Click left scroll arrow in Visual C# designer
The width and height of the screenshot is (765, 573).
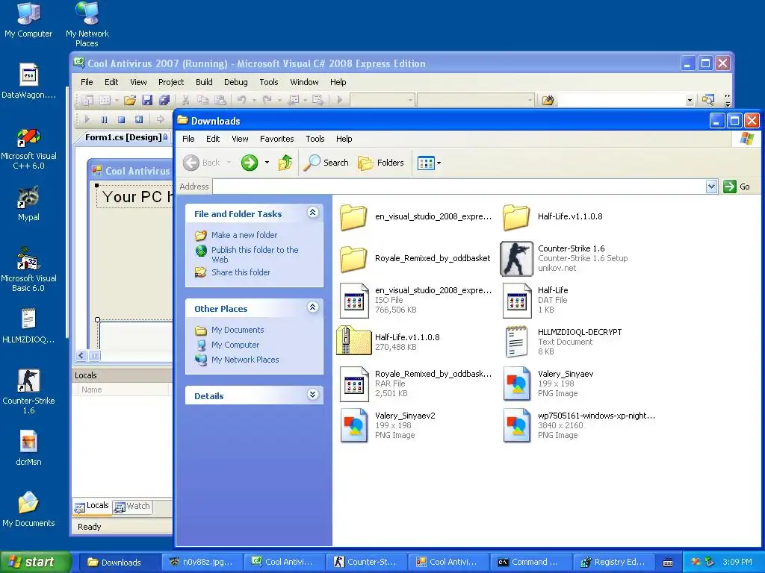coord(81,356)
